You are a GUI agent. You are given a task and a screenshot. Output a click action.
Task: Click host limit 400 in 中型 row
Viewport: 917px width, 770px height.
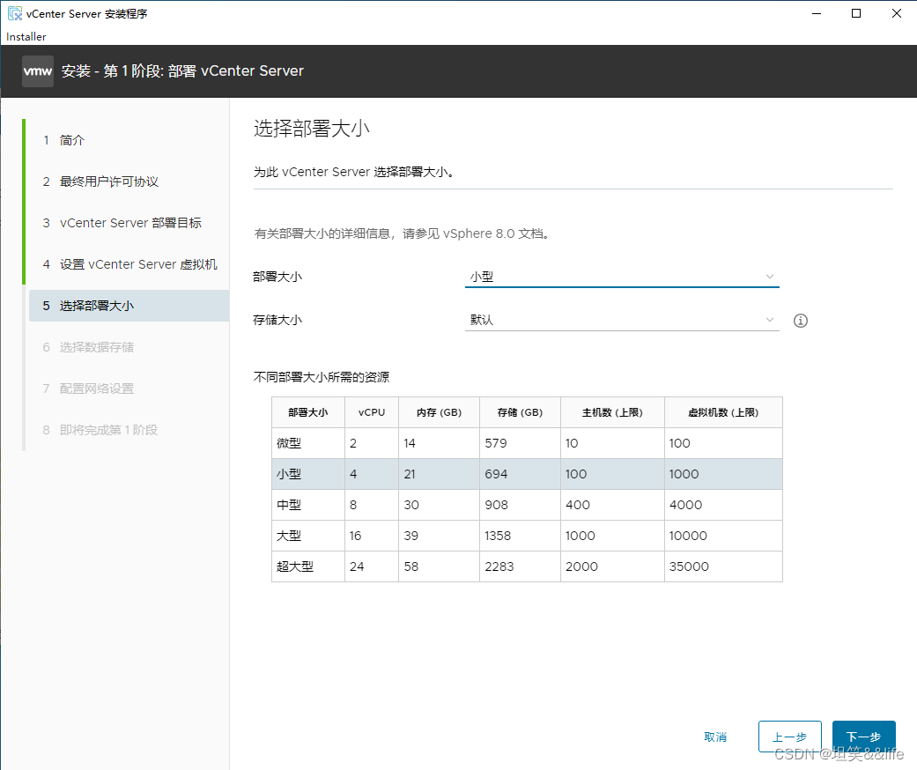(578, 505)
